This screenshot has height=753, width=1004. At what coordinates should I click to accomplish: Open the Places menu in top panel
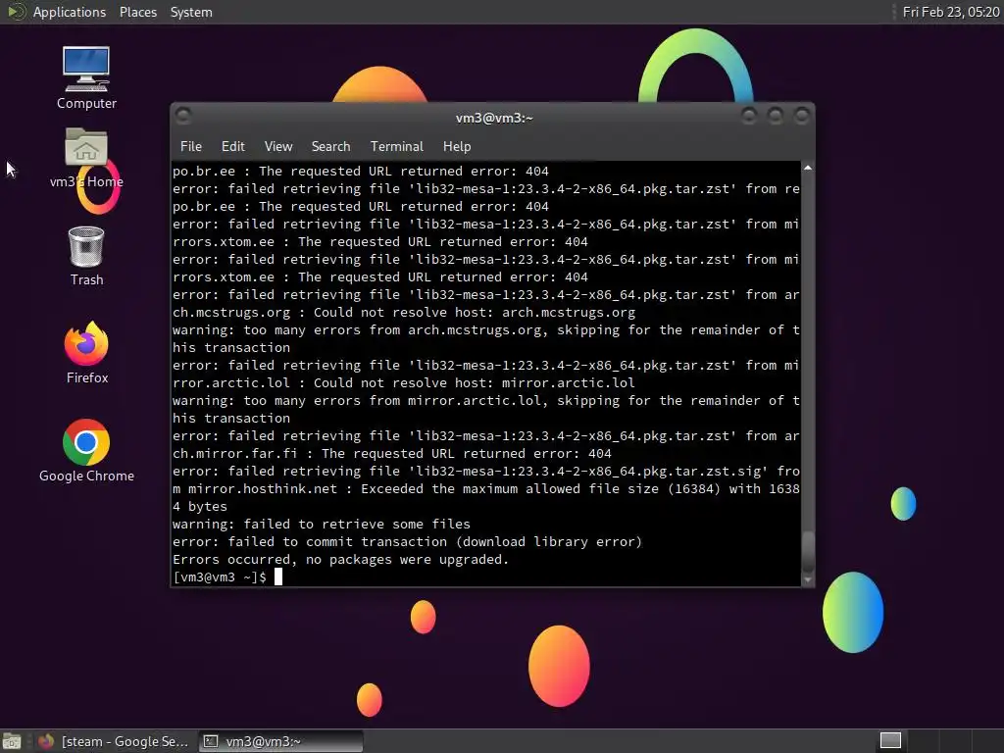point(137,12)
